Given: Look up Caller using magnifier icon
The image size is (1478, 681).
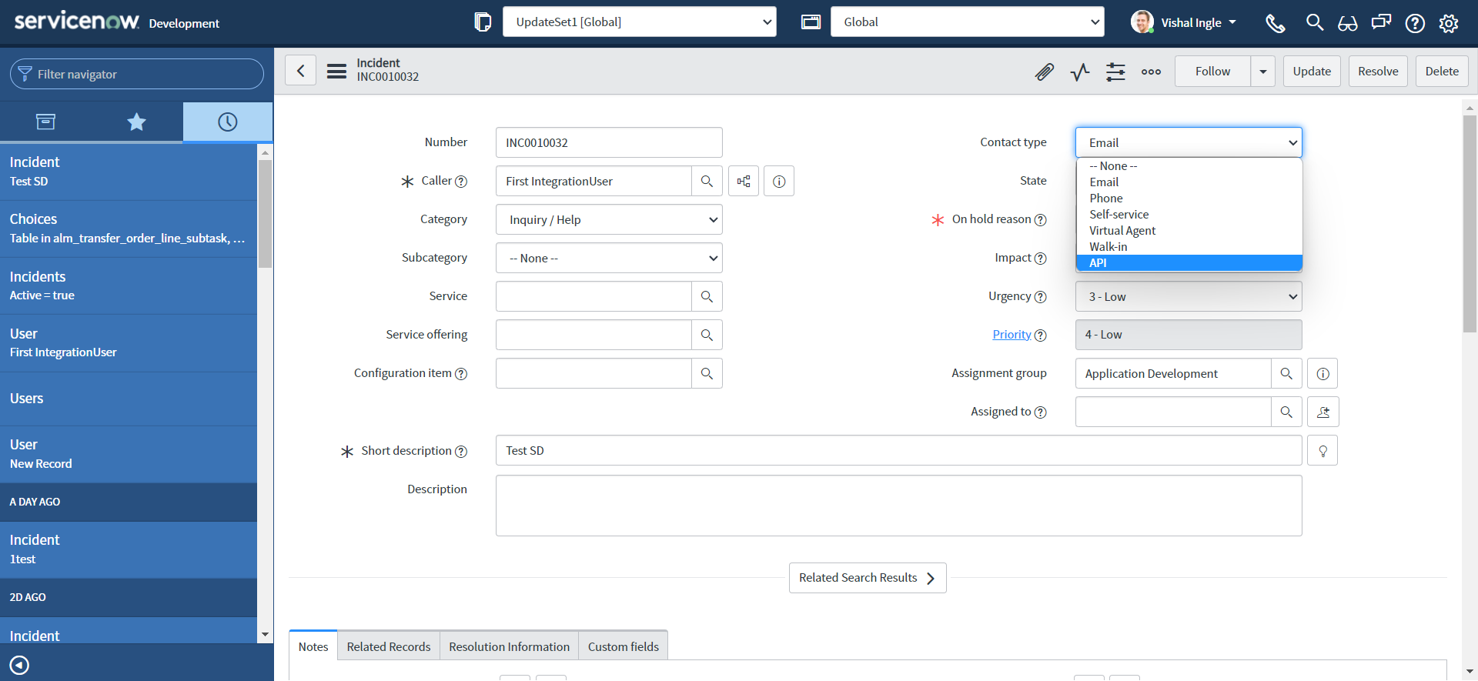Looking at the screenshot, I should [707, 182].
